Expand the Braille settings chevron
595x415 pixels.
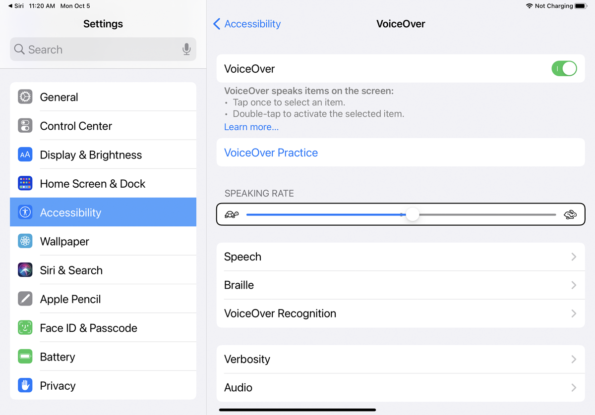point(574,285)
